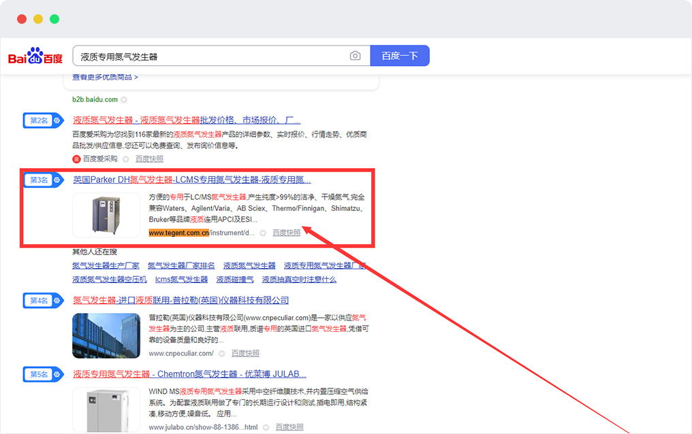692x434 pixels.
Task: Search related term 氮气发生器厂家排名
Action: coord(181,266)
